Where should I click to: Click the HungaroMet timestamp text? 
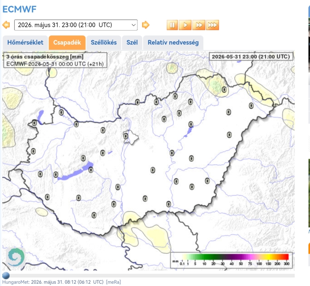click(53, 282)
